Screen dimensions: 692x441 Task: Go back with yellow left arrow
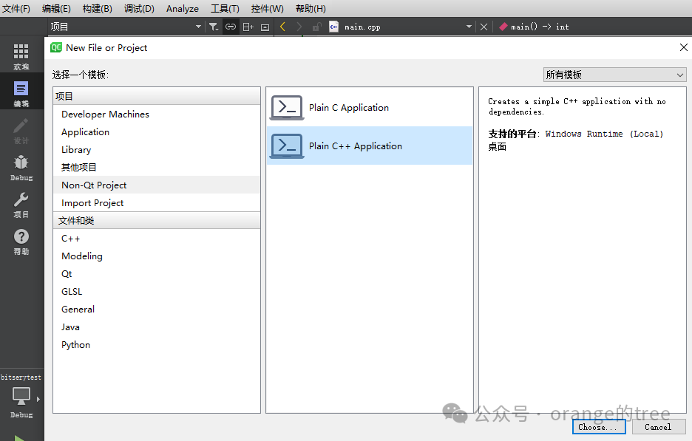[x=283, y=27]
